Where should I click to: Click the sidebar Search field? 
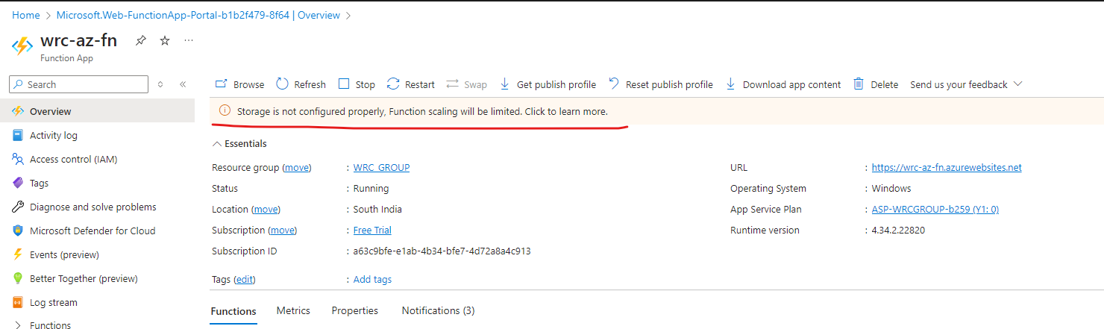point(78,84)
